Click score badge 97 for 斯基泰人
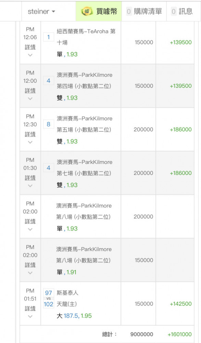The height and width of the screenshot is (343, 201). pos(49,293)
